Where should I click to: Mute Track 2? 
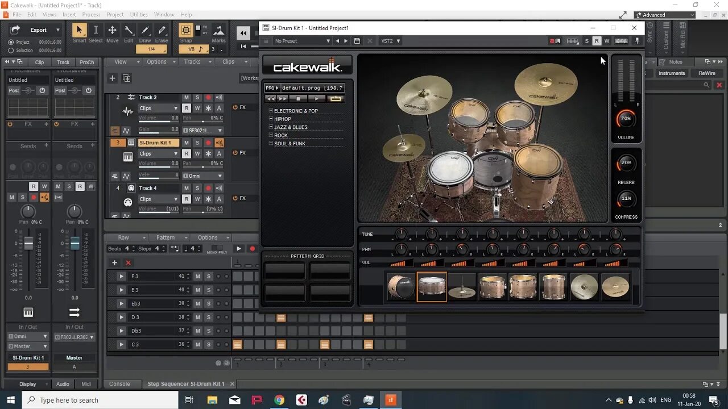coord(186,97)
